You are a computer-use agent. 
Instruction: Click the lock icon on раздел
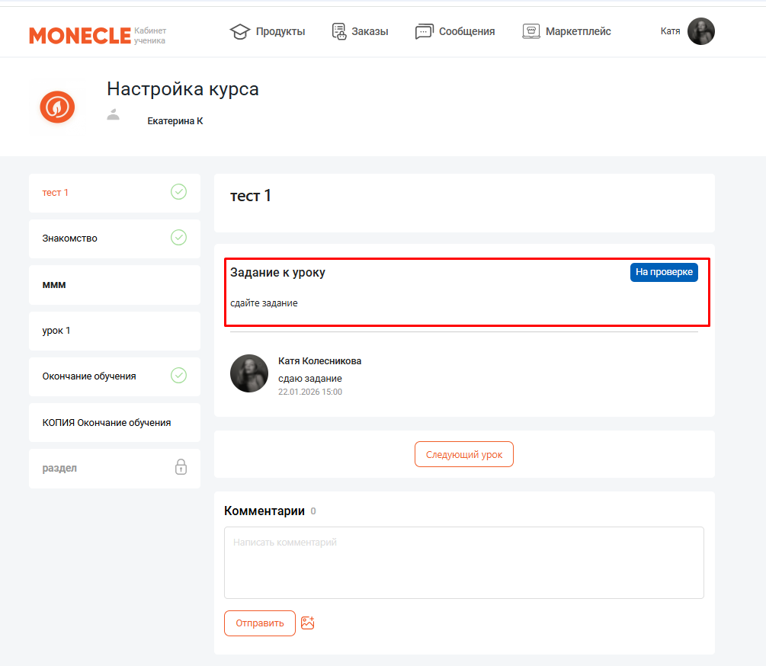181,467
